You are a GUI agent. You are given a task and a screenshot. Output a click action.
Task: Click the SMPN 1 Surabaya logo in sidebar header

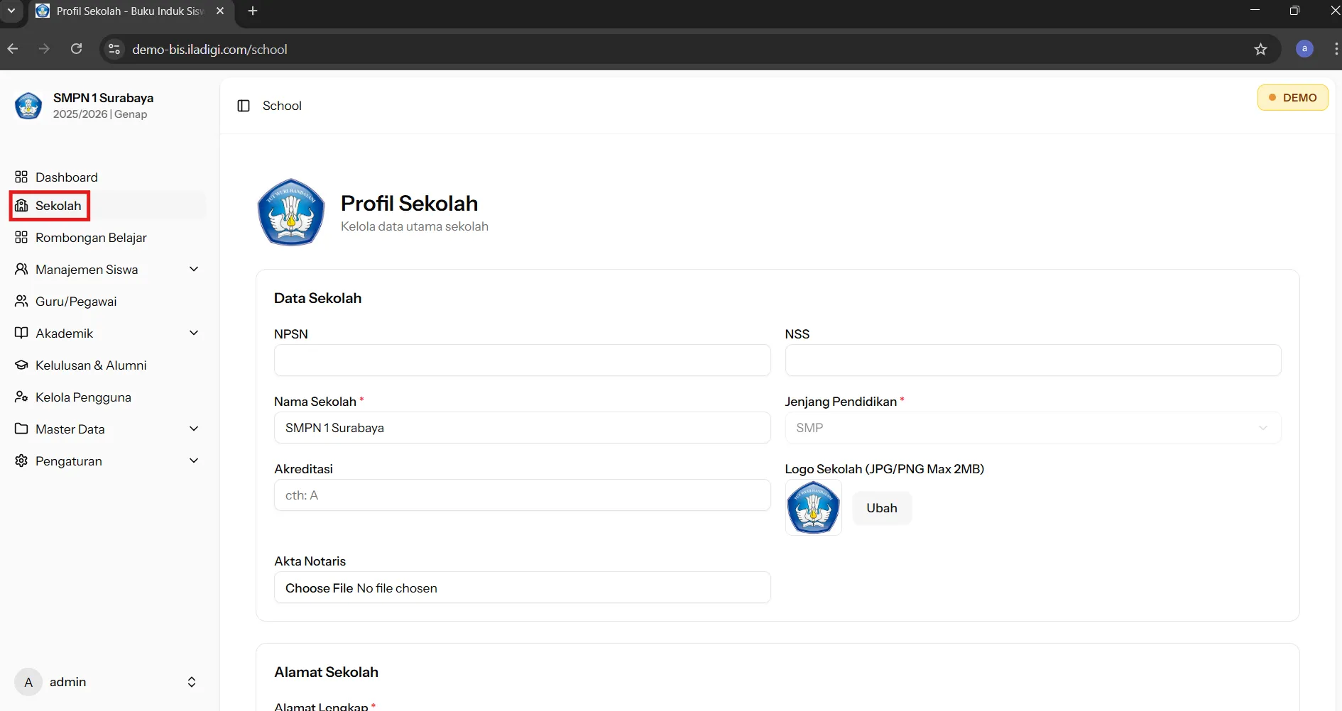click(x=28, y=106)
